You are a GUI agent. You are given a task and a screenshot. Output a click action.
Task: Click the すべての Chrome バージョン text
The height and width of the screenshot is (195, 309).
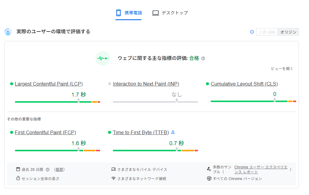(238, 179)
